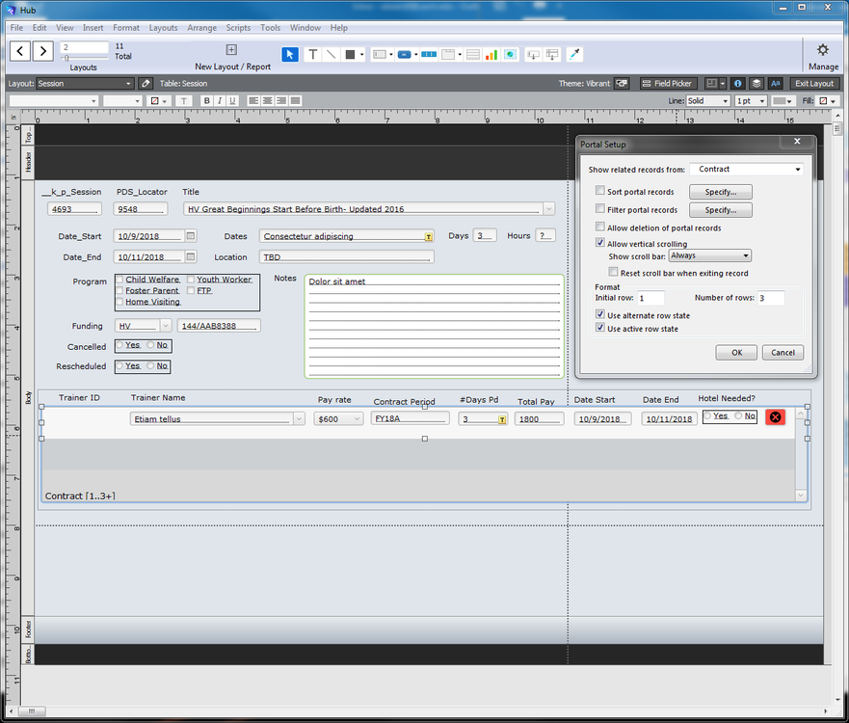Click the red delete row button
The image size is (849, 723).
click(775, 417)
